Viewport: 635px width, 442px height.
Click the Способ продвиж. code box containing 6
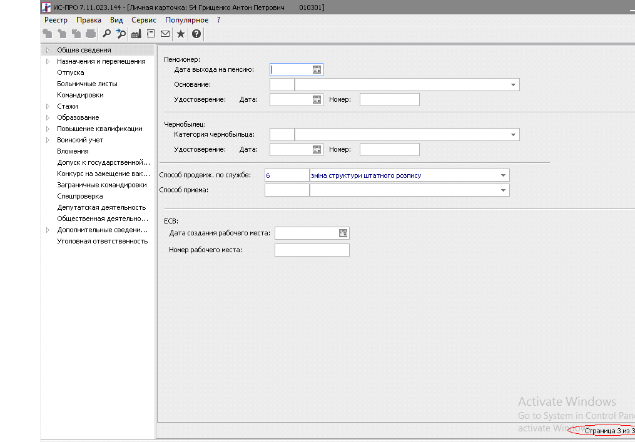click(287, 175)
